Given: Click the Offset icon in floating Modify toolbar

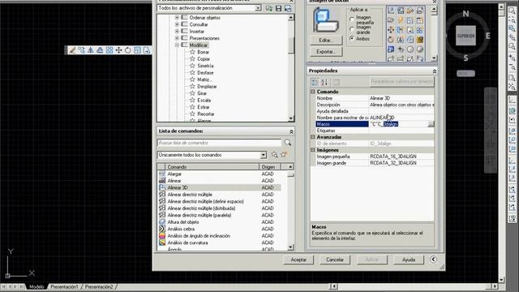Looking at the screenshot, I should coord(100,50).
